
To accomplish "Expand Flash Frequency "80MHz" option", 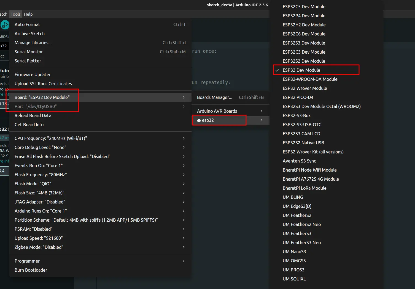I will pos(100,175).
